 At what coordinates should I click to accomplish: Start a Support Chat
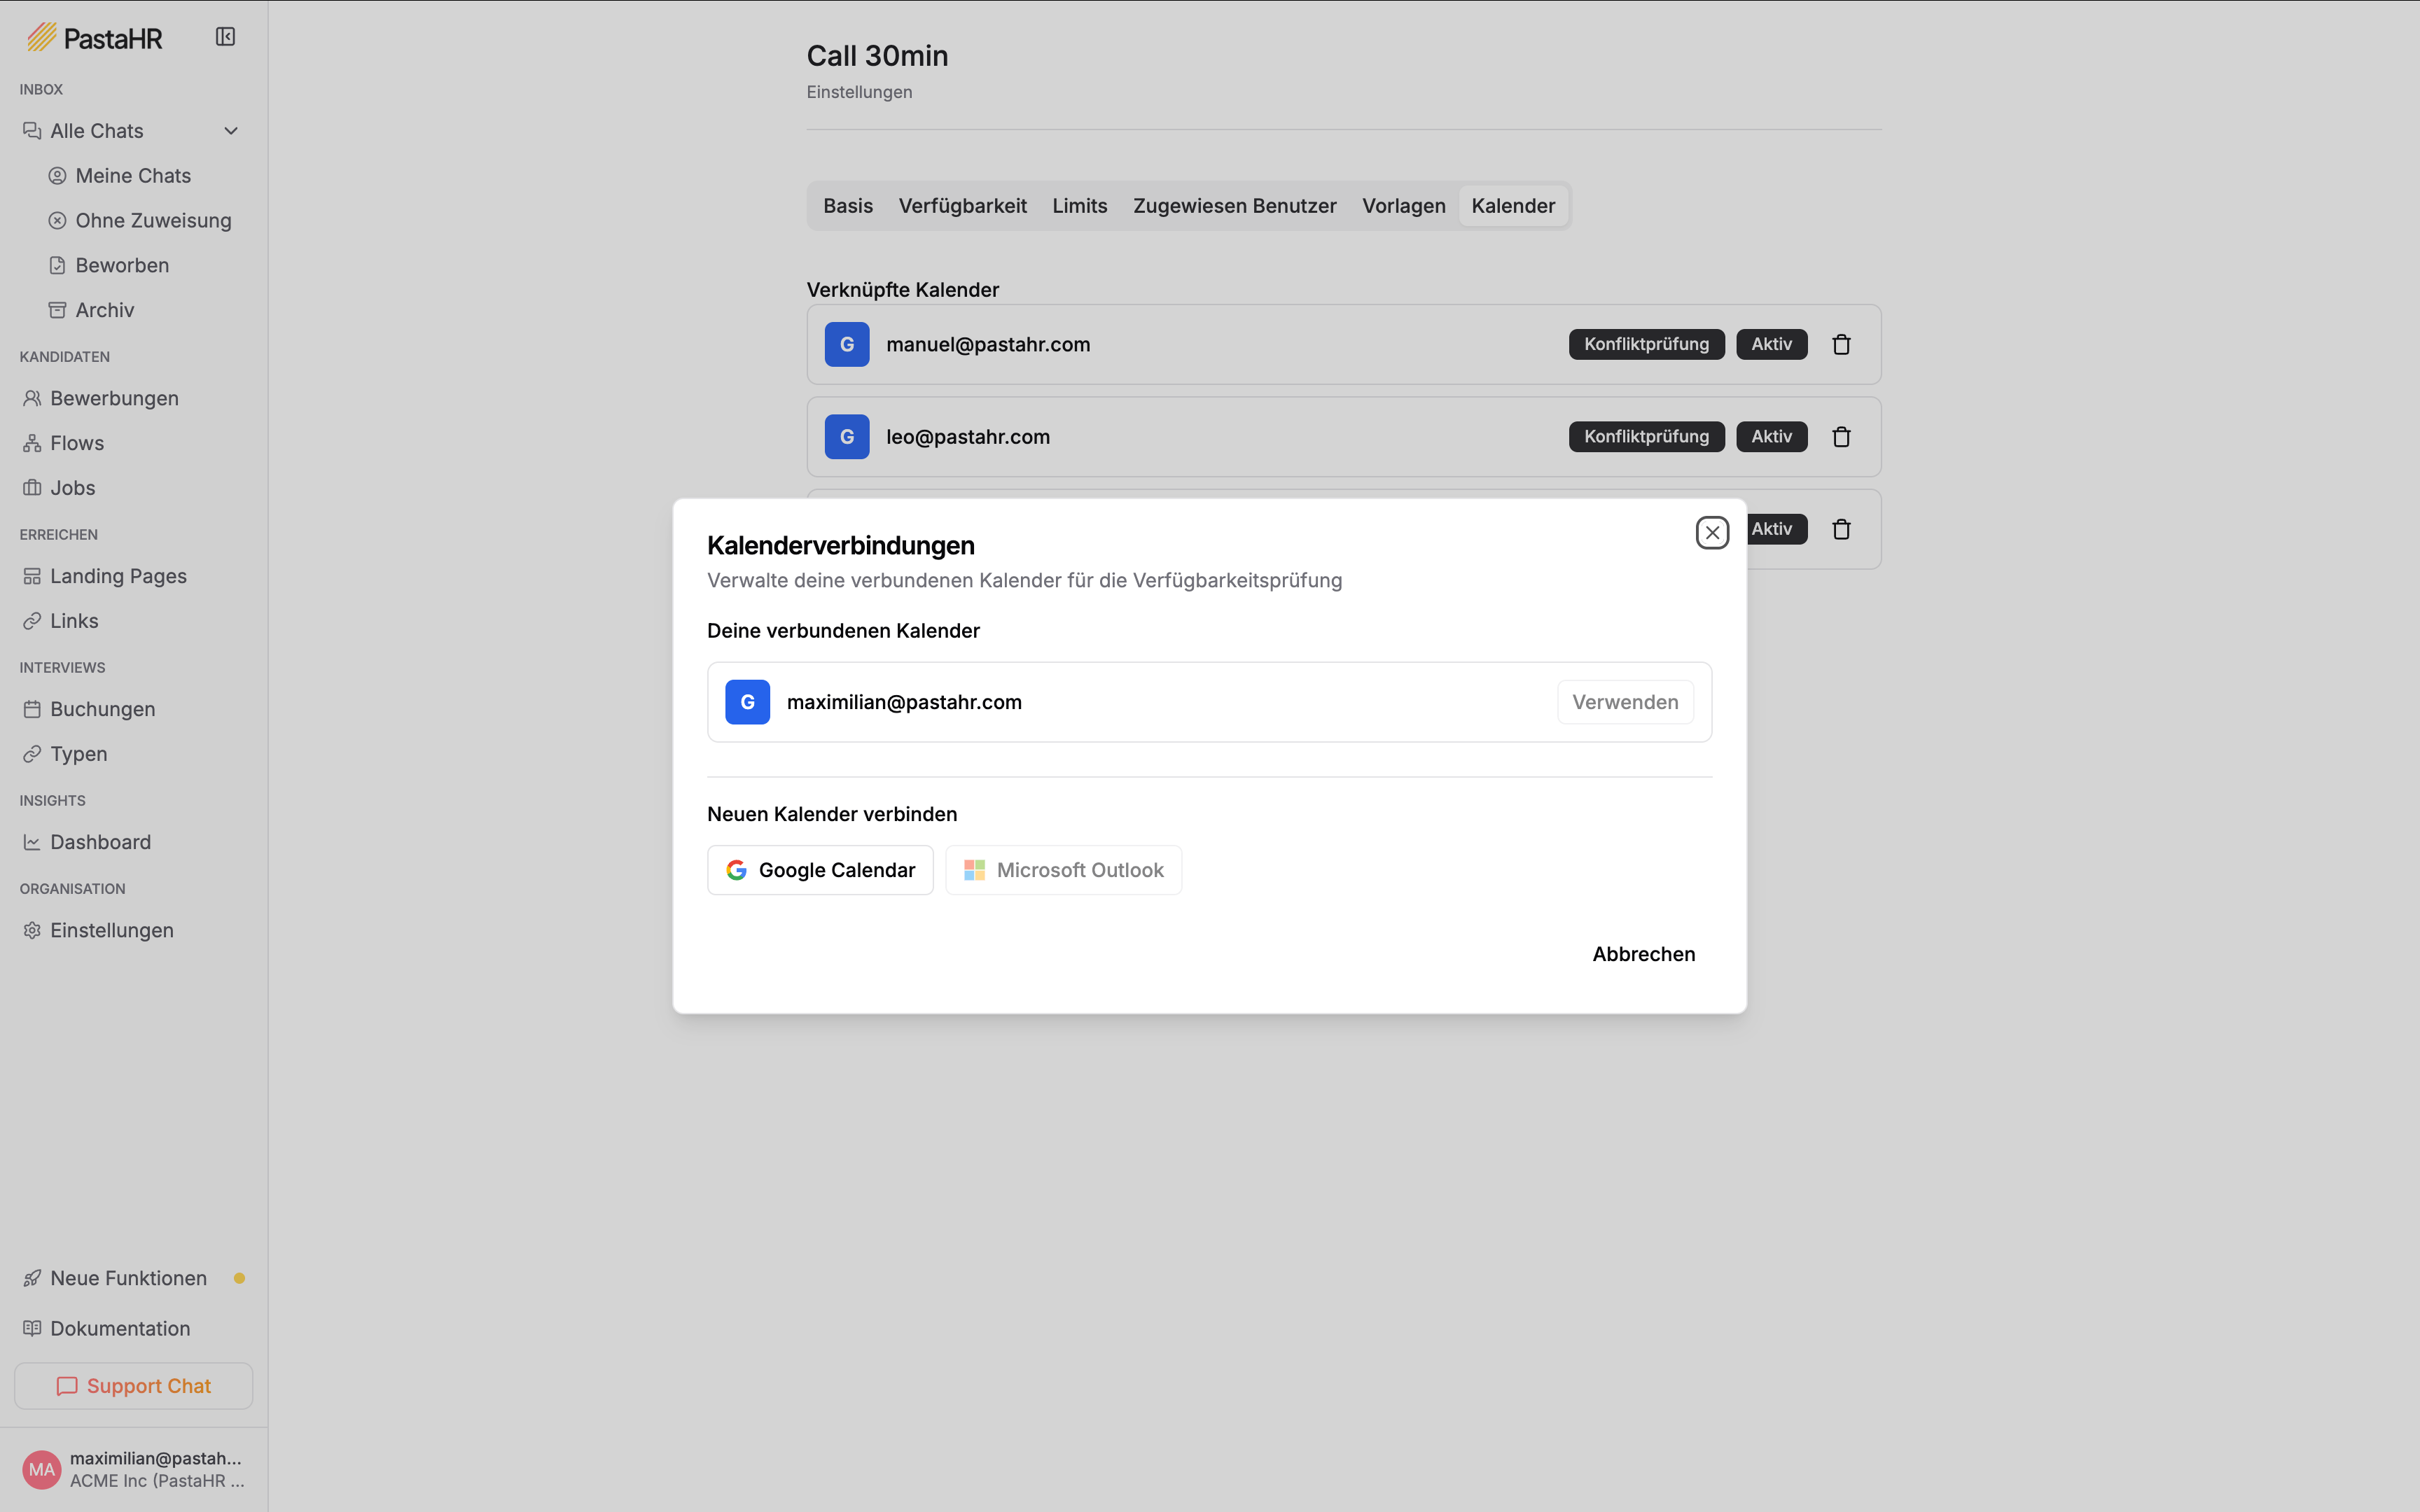tap(133, 1386)
